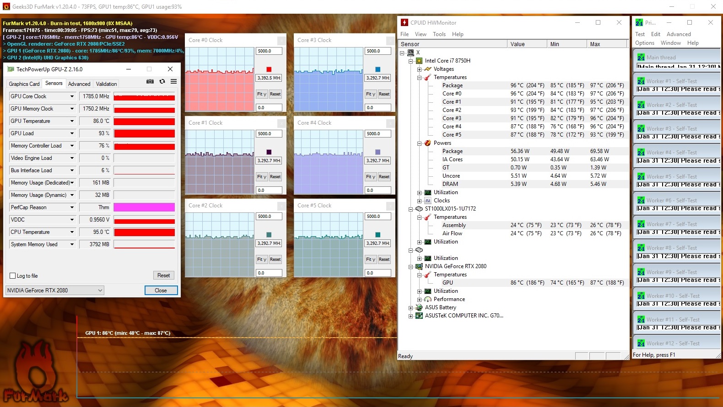Click the Geeks3D FurMark title bar icon
Image resolution: width=723 pixels, height=407 pixels.
tap(6, 6)
